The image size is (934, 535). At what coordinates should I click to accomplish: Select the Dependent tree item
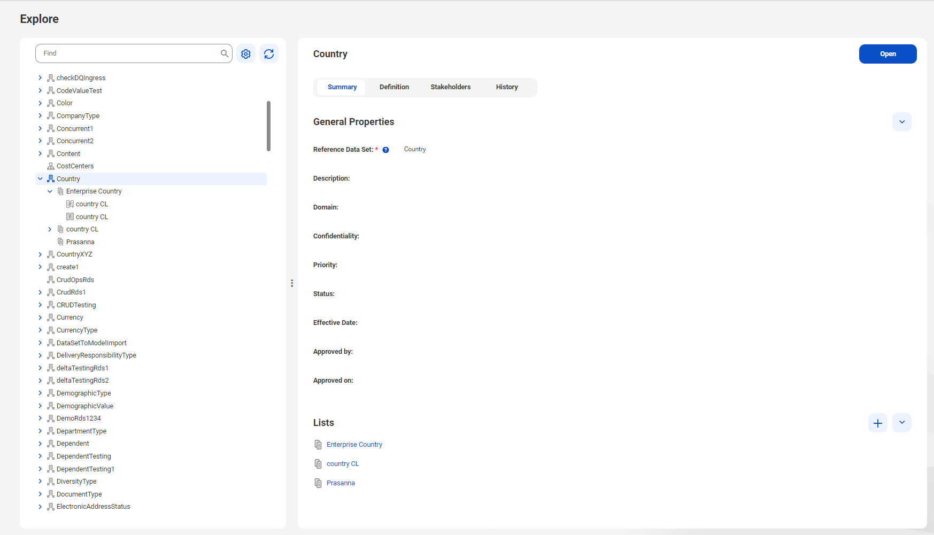tap(73, 444)
